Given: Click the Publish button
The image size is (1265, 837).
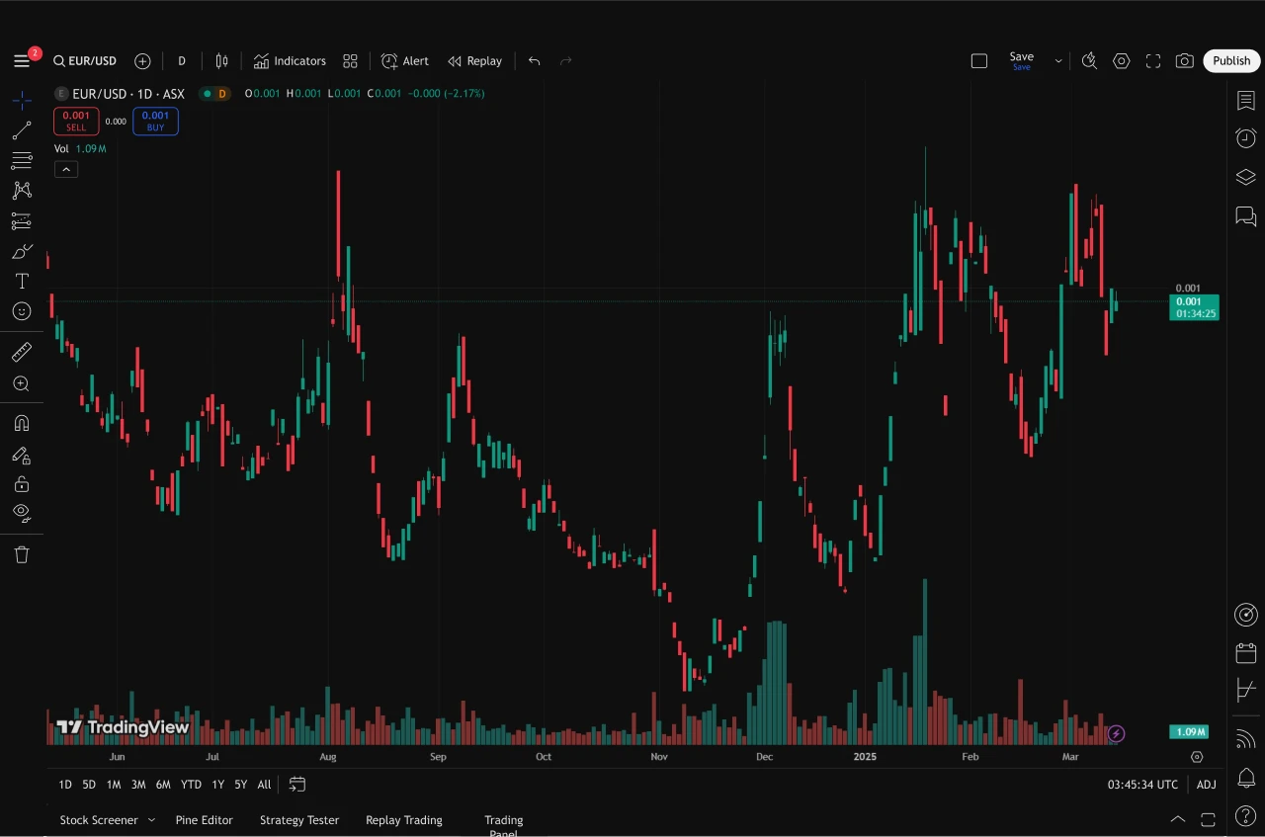Looking at the screenshot, I should (x=1231, y=61).
